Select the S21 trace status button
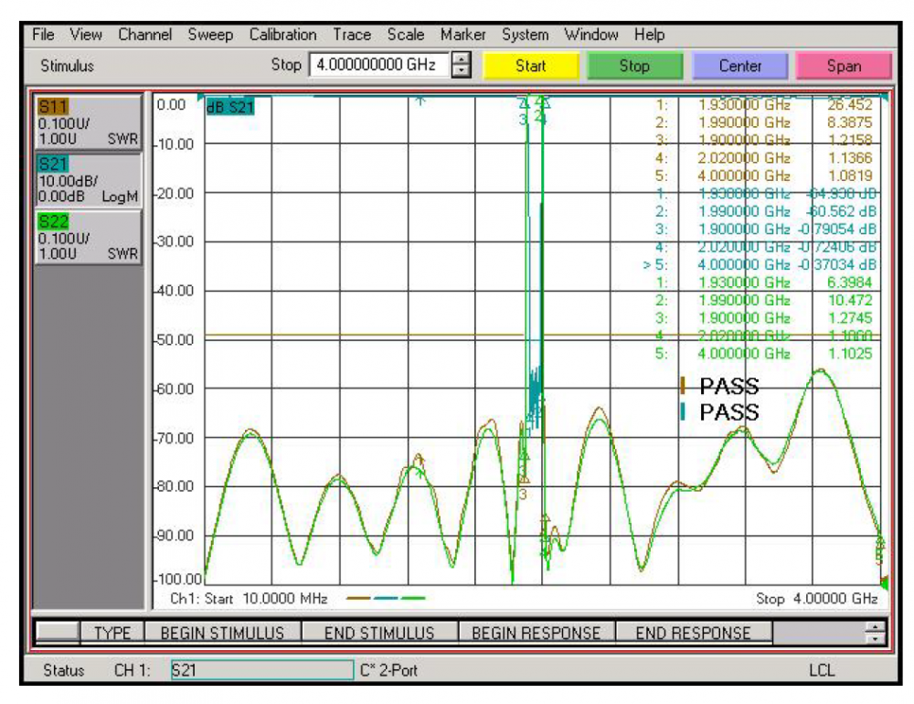Image resolution: width=914 pixels, height=704 pixels. [88, 180]
